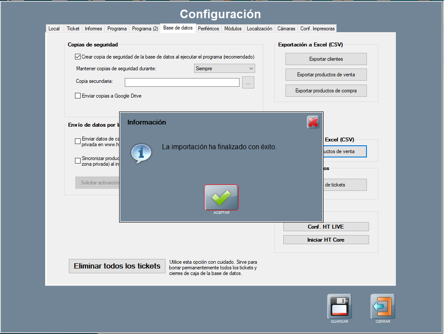This screenshot has width=444, height=334.
Task: Click the green checkmark Aceptar button
Action: [x=221, y=197]
